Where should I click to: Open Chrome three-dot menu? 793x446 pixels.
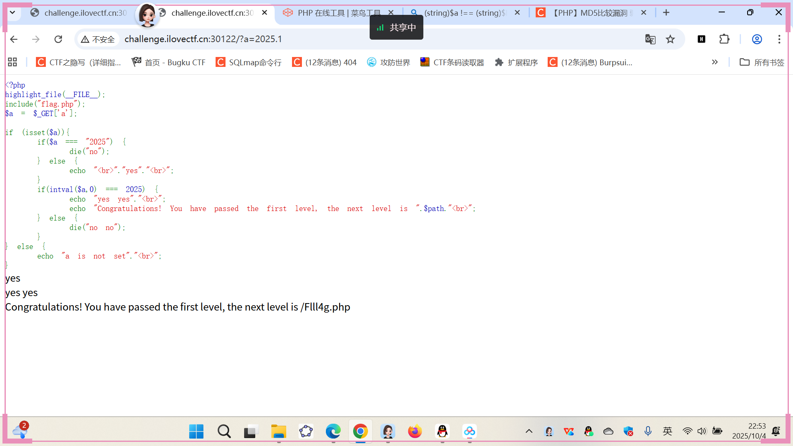(779, 39)
